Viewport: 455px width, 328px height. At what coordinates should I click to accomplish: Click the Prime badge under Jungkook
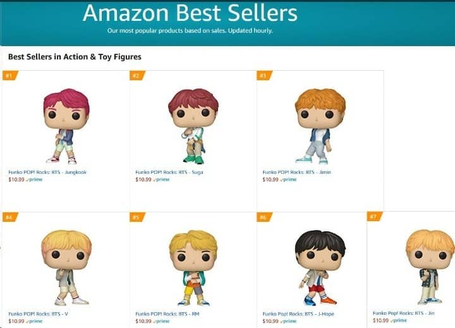tap(34, 179)
